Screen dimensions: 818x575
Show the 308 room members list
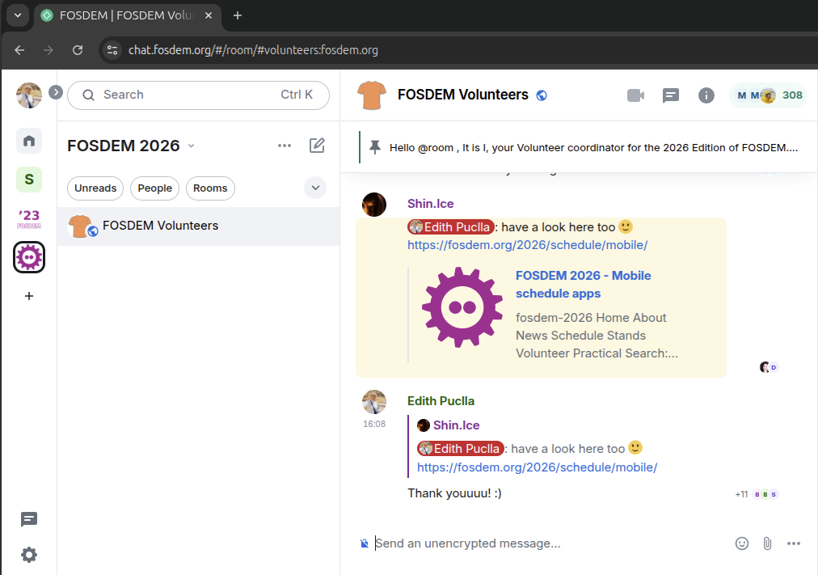[768, 95]
